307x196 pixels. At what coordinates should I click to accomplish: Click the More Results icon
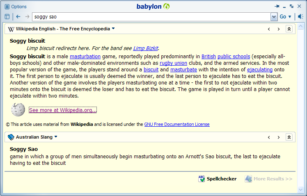coord(248,179)
